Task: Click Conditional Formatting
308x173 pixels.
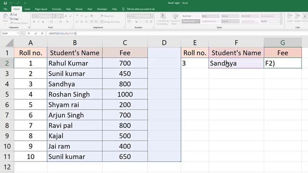Action: [163, 19]
